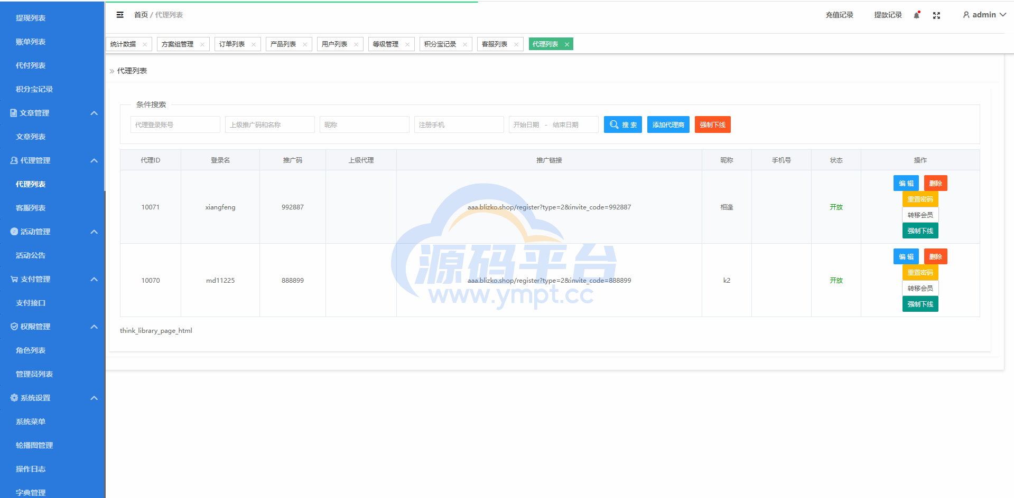Collapse 权限管理 sidebar section chevron
This screenshot has height=498, width=1014.
(94, 327)
